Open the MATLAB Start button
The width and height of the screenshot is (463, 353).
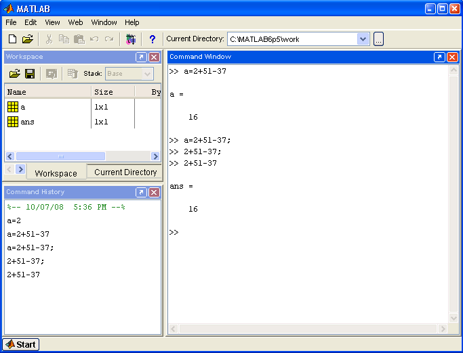[20, 344]
